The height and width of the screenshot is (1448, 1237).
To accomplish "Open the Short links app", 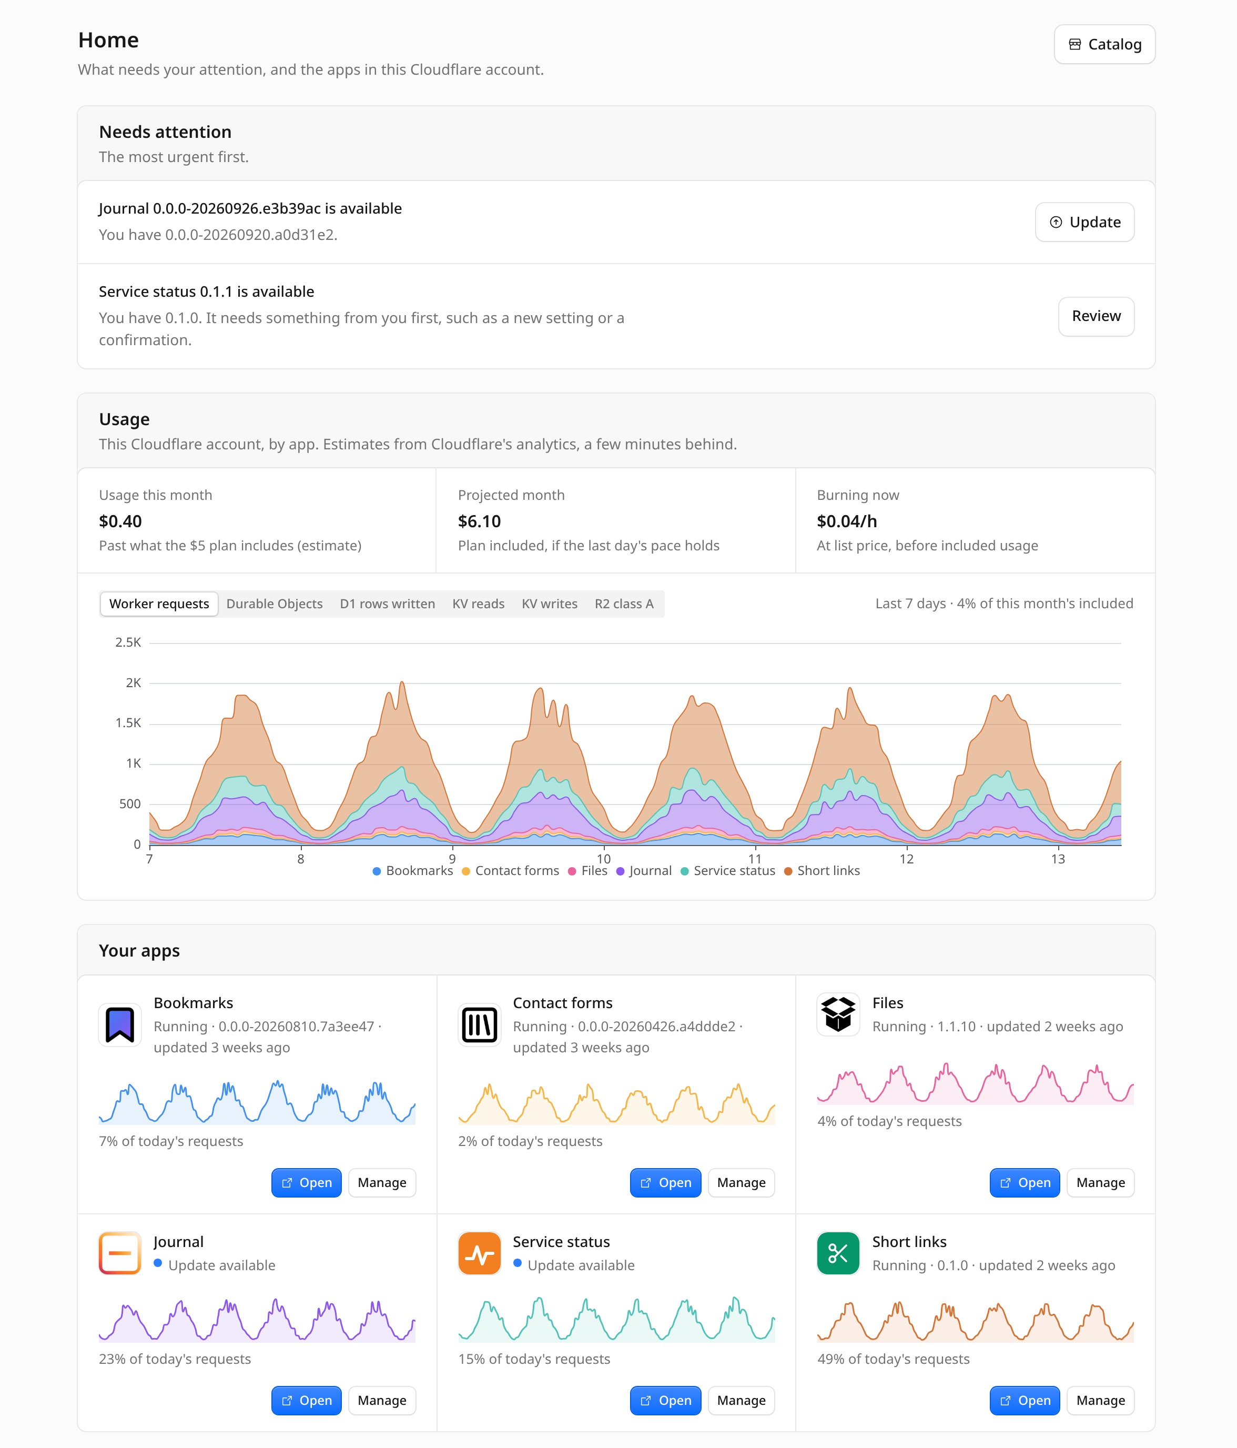I will [x=1025, y=1401].
